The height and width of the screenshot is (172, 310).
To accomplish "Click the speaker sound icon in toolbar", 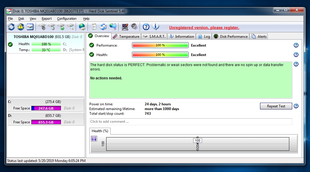I will (134, 27).
